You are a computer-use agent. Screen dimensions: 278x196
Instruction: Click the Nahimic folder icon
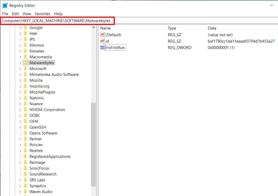[25, 98]
